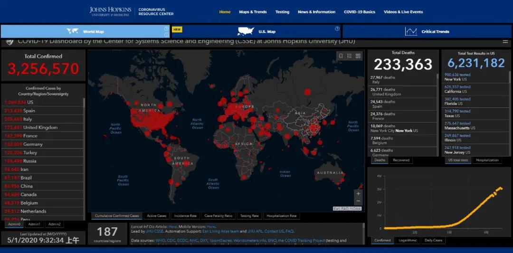513x253 pixels.
Task: Open the Maps & Trends menu
Action: click(253, 12)
